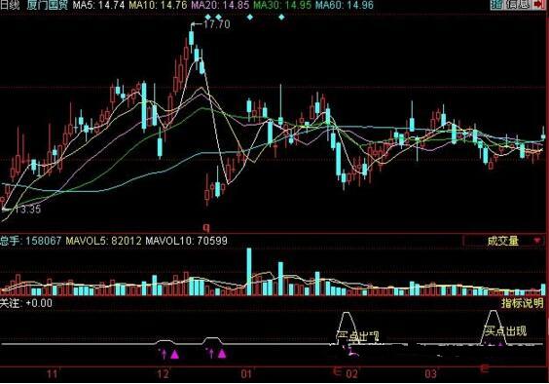This screenshot has width=549, height=384.
Task: Click the rightmost cyan diamond marker at top
Action: pyautogui.click(x=282, y=17)
